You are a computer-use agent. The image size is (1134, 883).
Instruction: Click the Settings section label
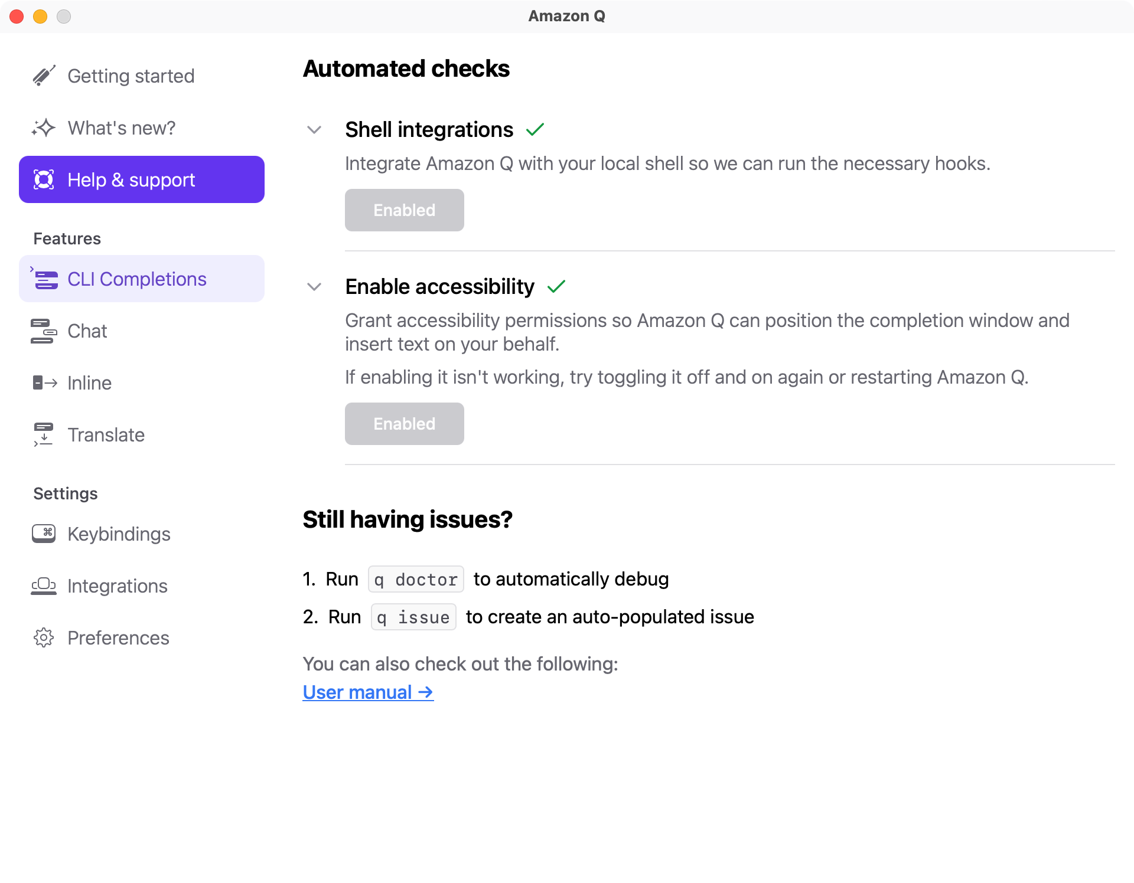[66, 493]
